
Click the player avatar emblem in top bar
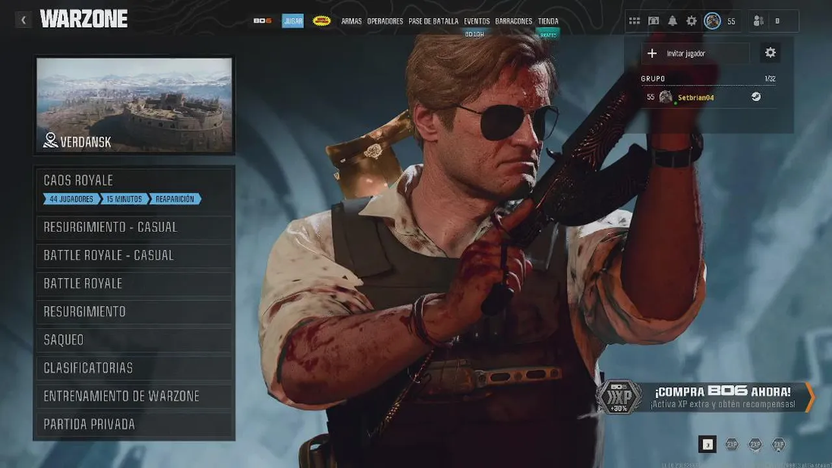[712, 21]
